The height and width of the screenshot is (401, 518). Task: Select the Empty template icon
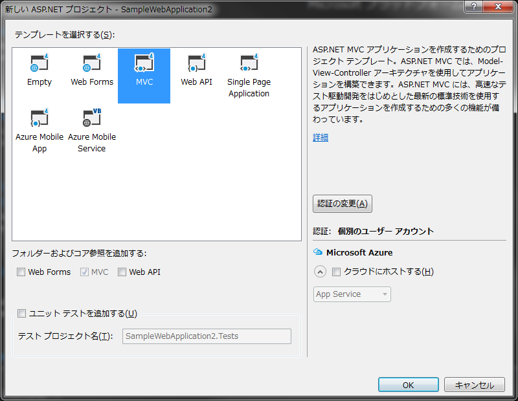(x=39, y=63)
